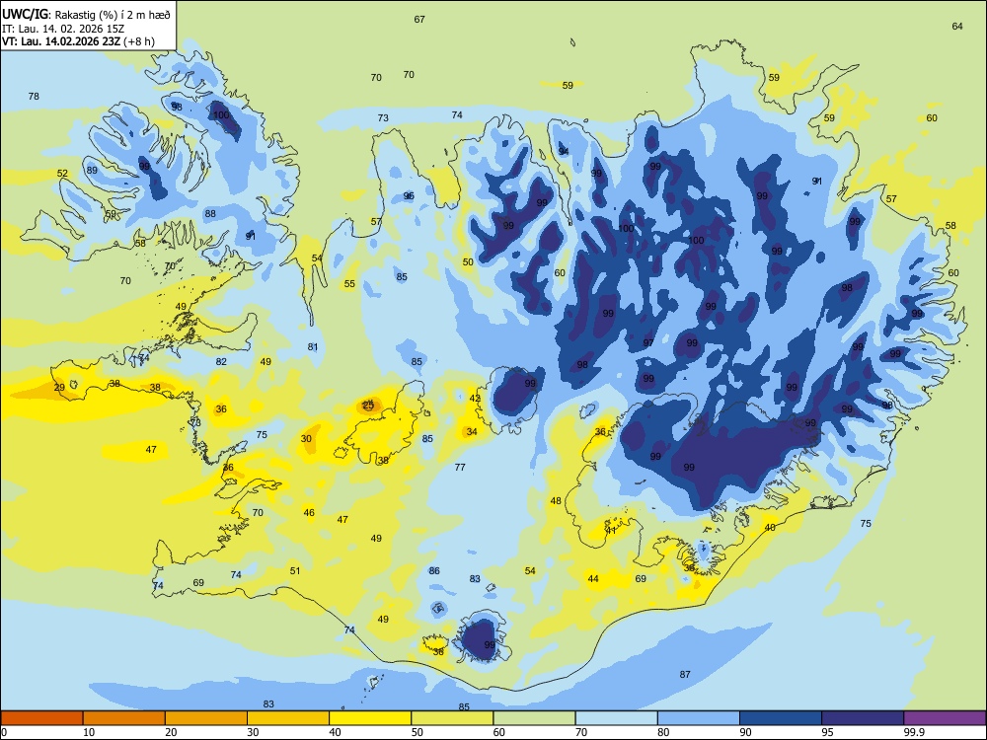
Task: Click the map value '55' in the northwest
Action: pyautogui.click(x=349, y=284)
